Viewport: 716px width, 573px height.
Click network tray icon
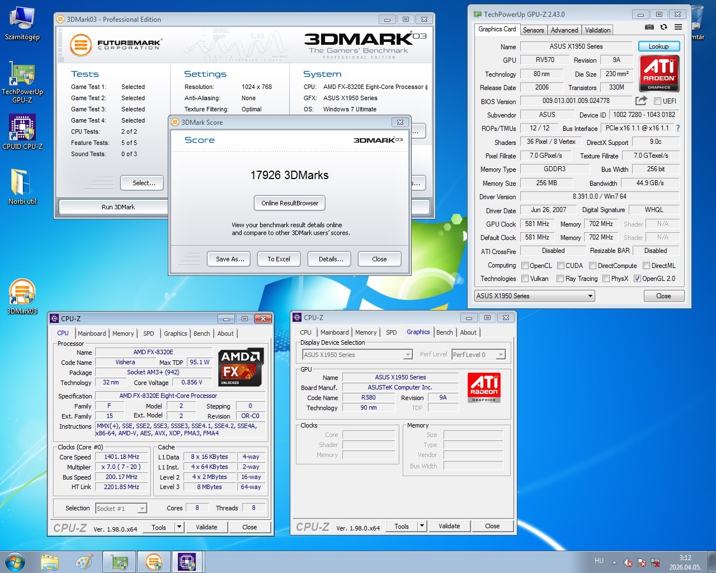coord(655,562)
